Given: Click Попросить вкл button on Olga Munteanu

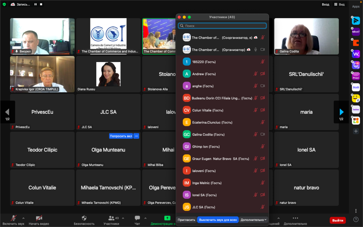Looking at the screenshot, I should pyautogui.click(x=121, y=136).
